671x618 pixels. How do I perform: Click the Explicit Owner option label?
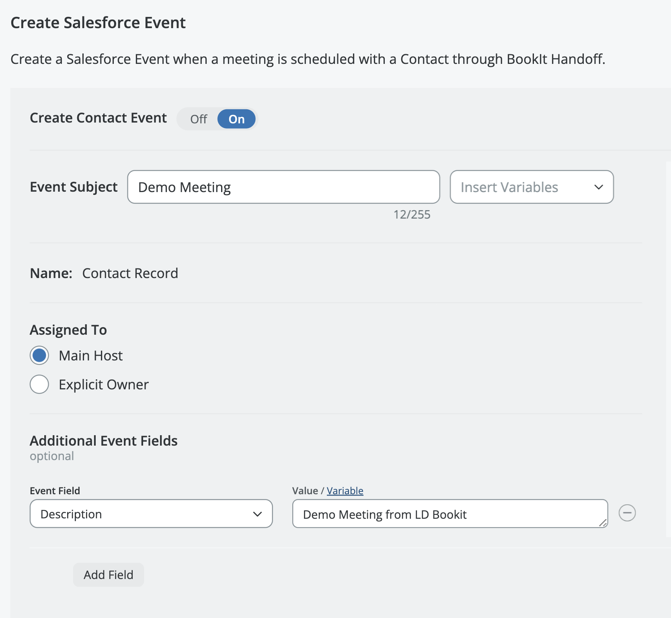click(x=104, y=385)
